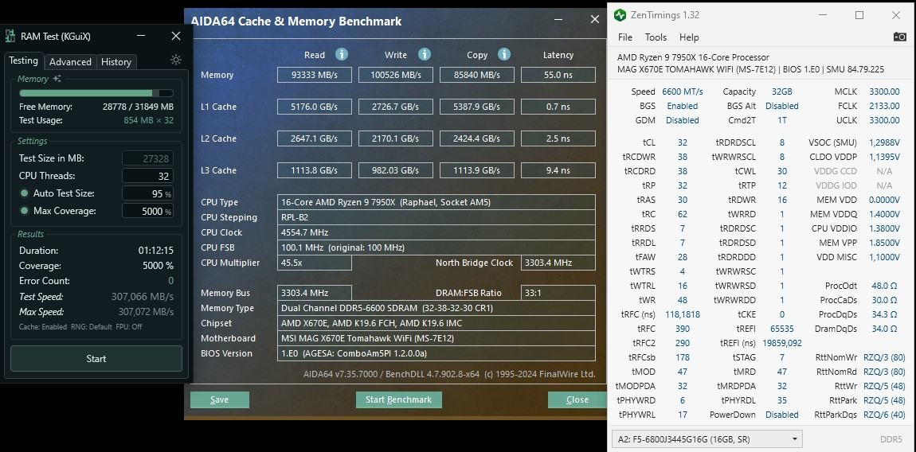The width and height of the screenshot is (916, 452).
Task: Open the Read info icon in AIDA64
Action: 342,54
